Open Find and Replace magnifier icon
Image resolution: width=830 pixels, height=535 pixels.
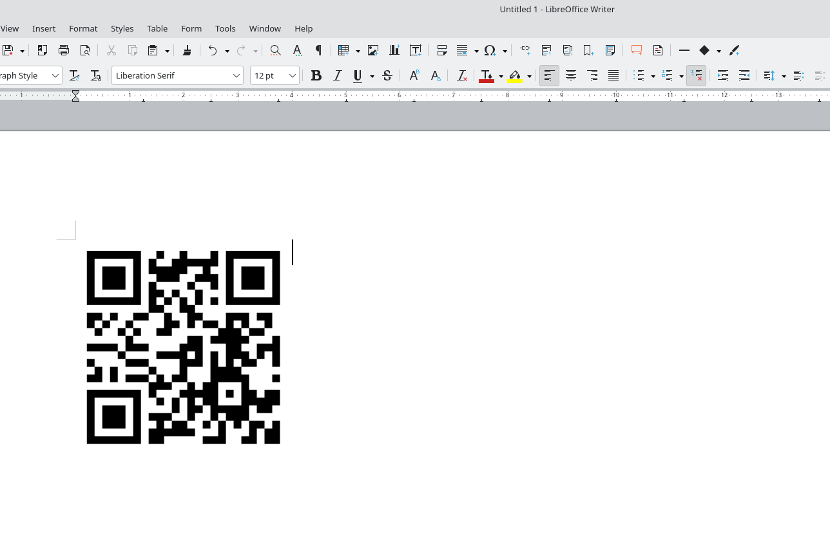(275, 50)
